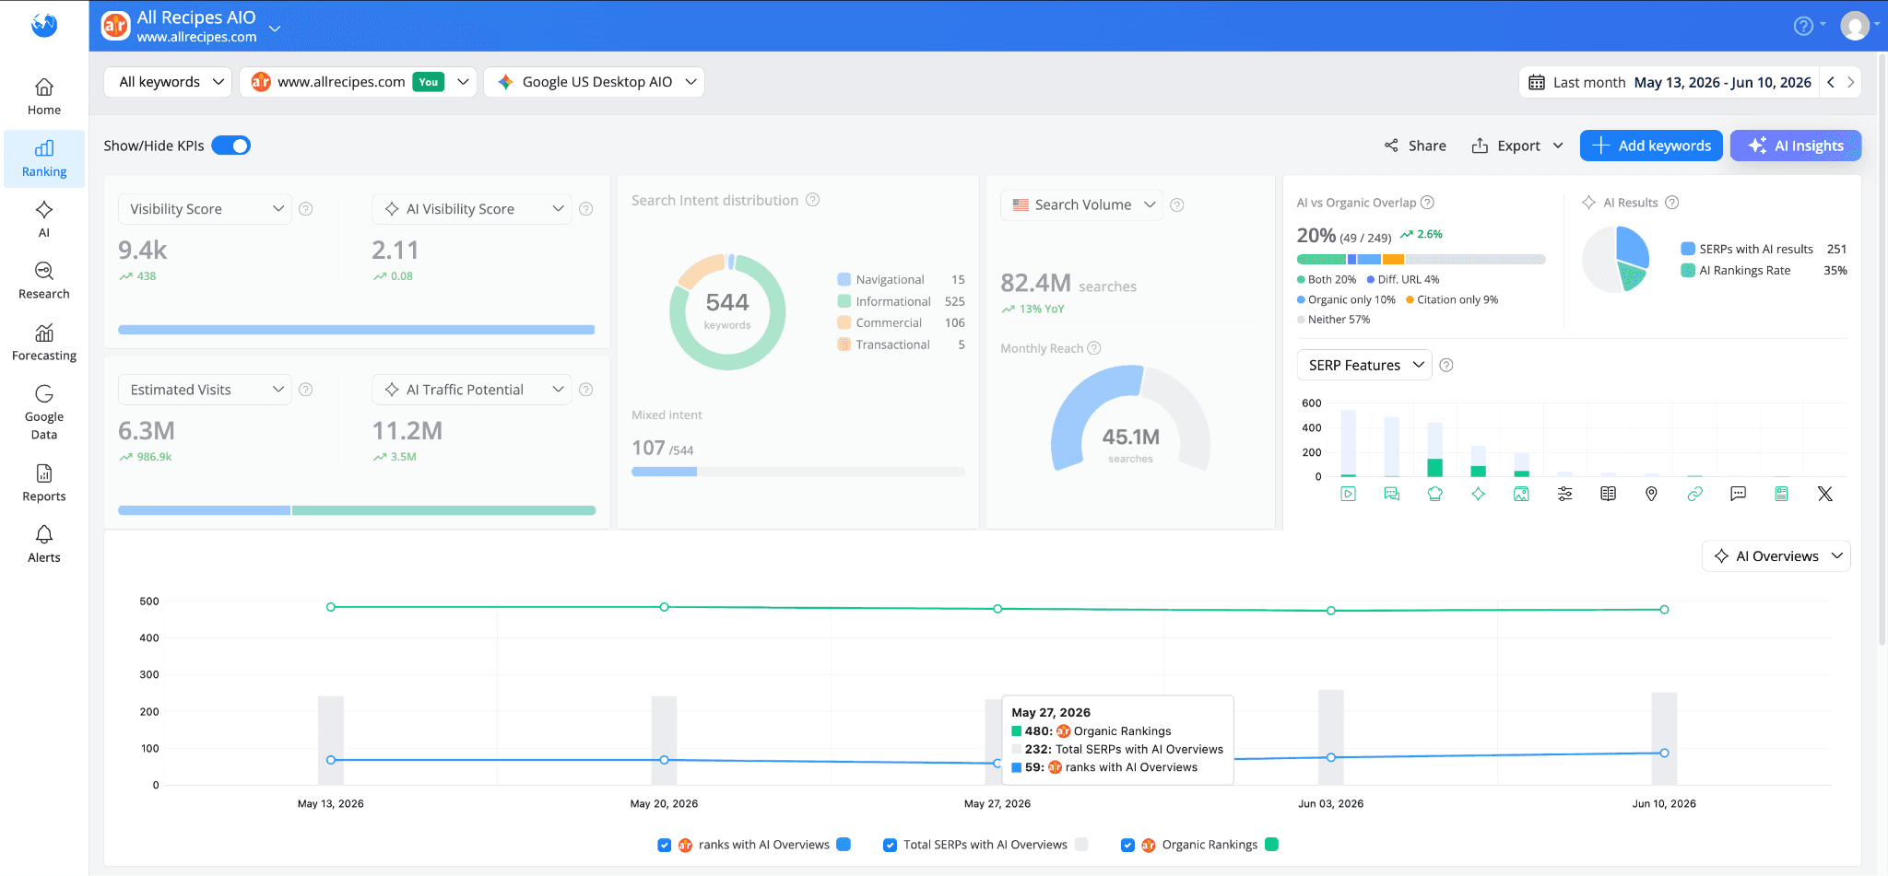Open the Visibility Score metric dropdown
The width and height of the screenshot is (1888, 876).
click(206, 209)
